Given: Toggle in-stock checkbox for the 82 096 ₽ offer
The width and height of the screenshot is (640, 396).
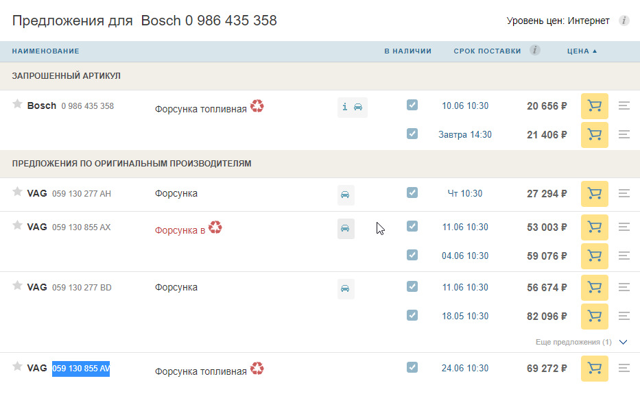Looking at the screenshot, I should click(412, 315).
